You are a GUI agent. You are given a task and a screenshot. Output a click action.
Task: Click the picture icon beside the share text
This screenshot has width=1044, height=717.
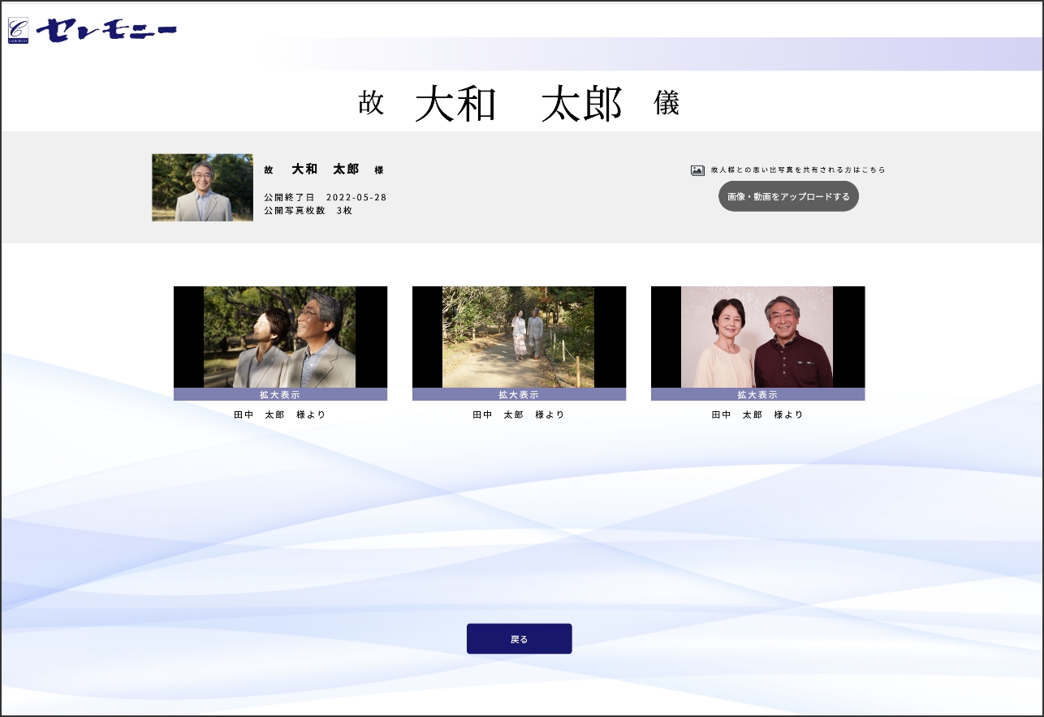697,170
